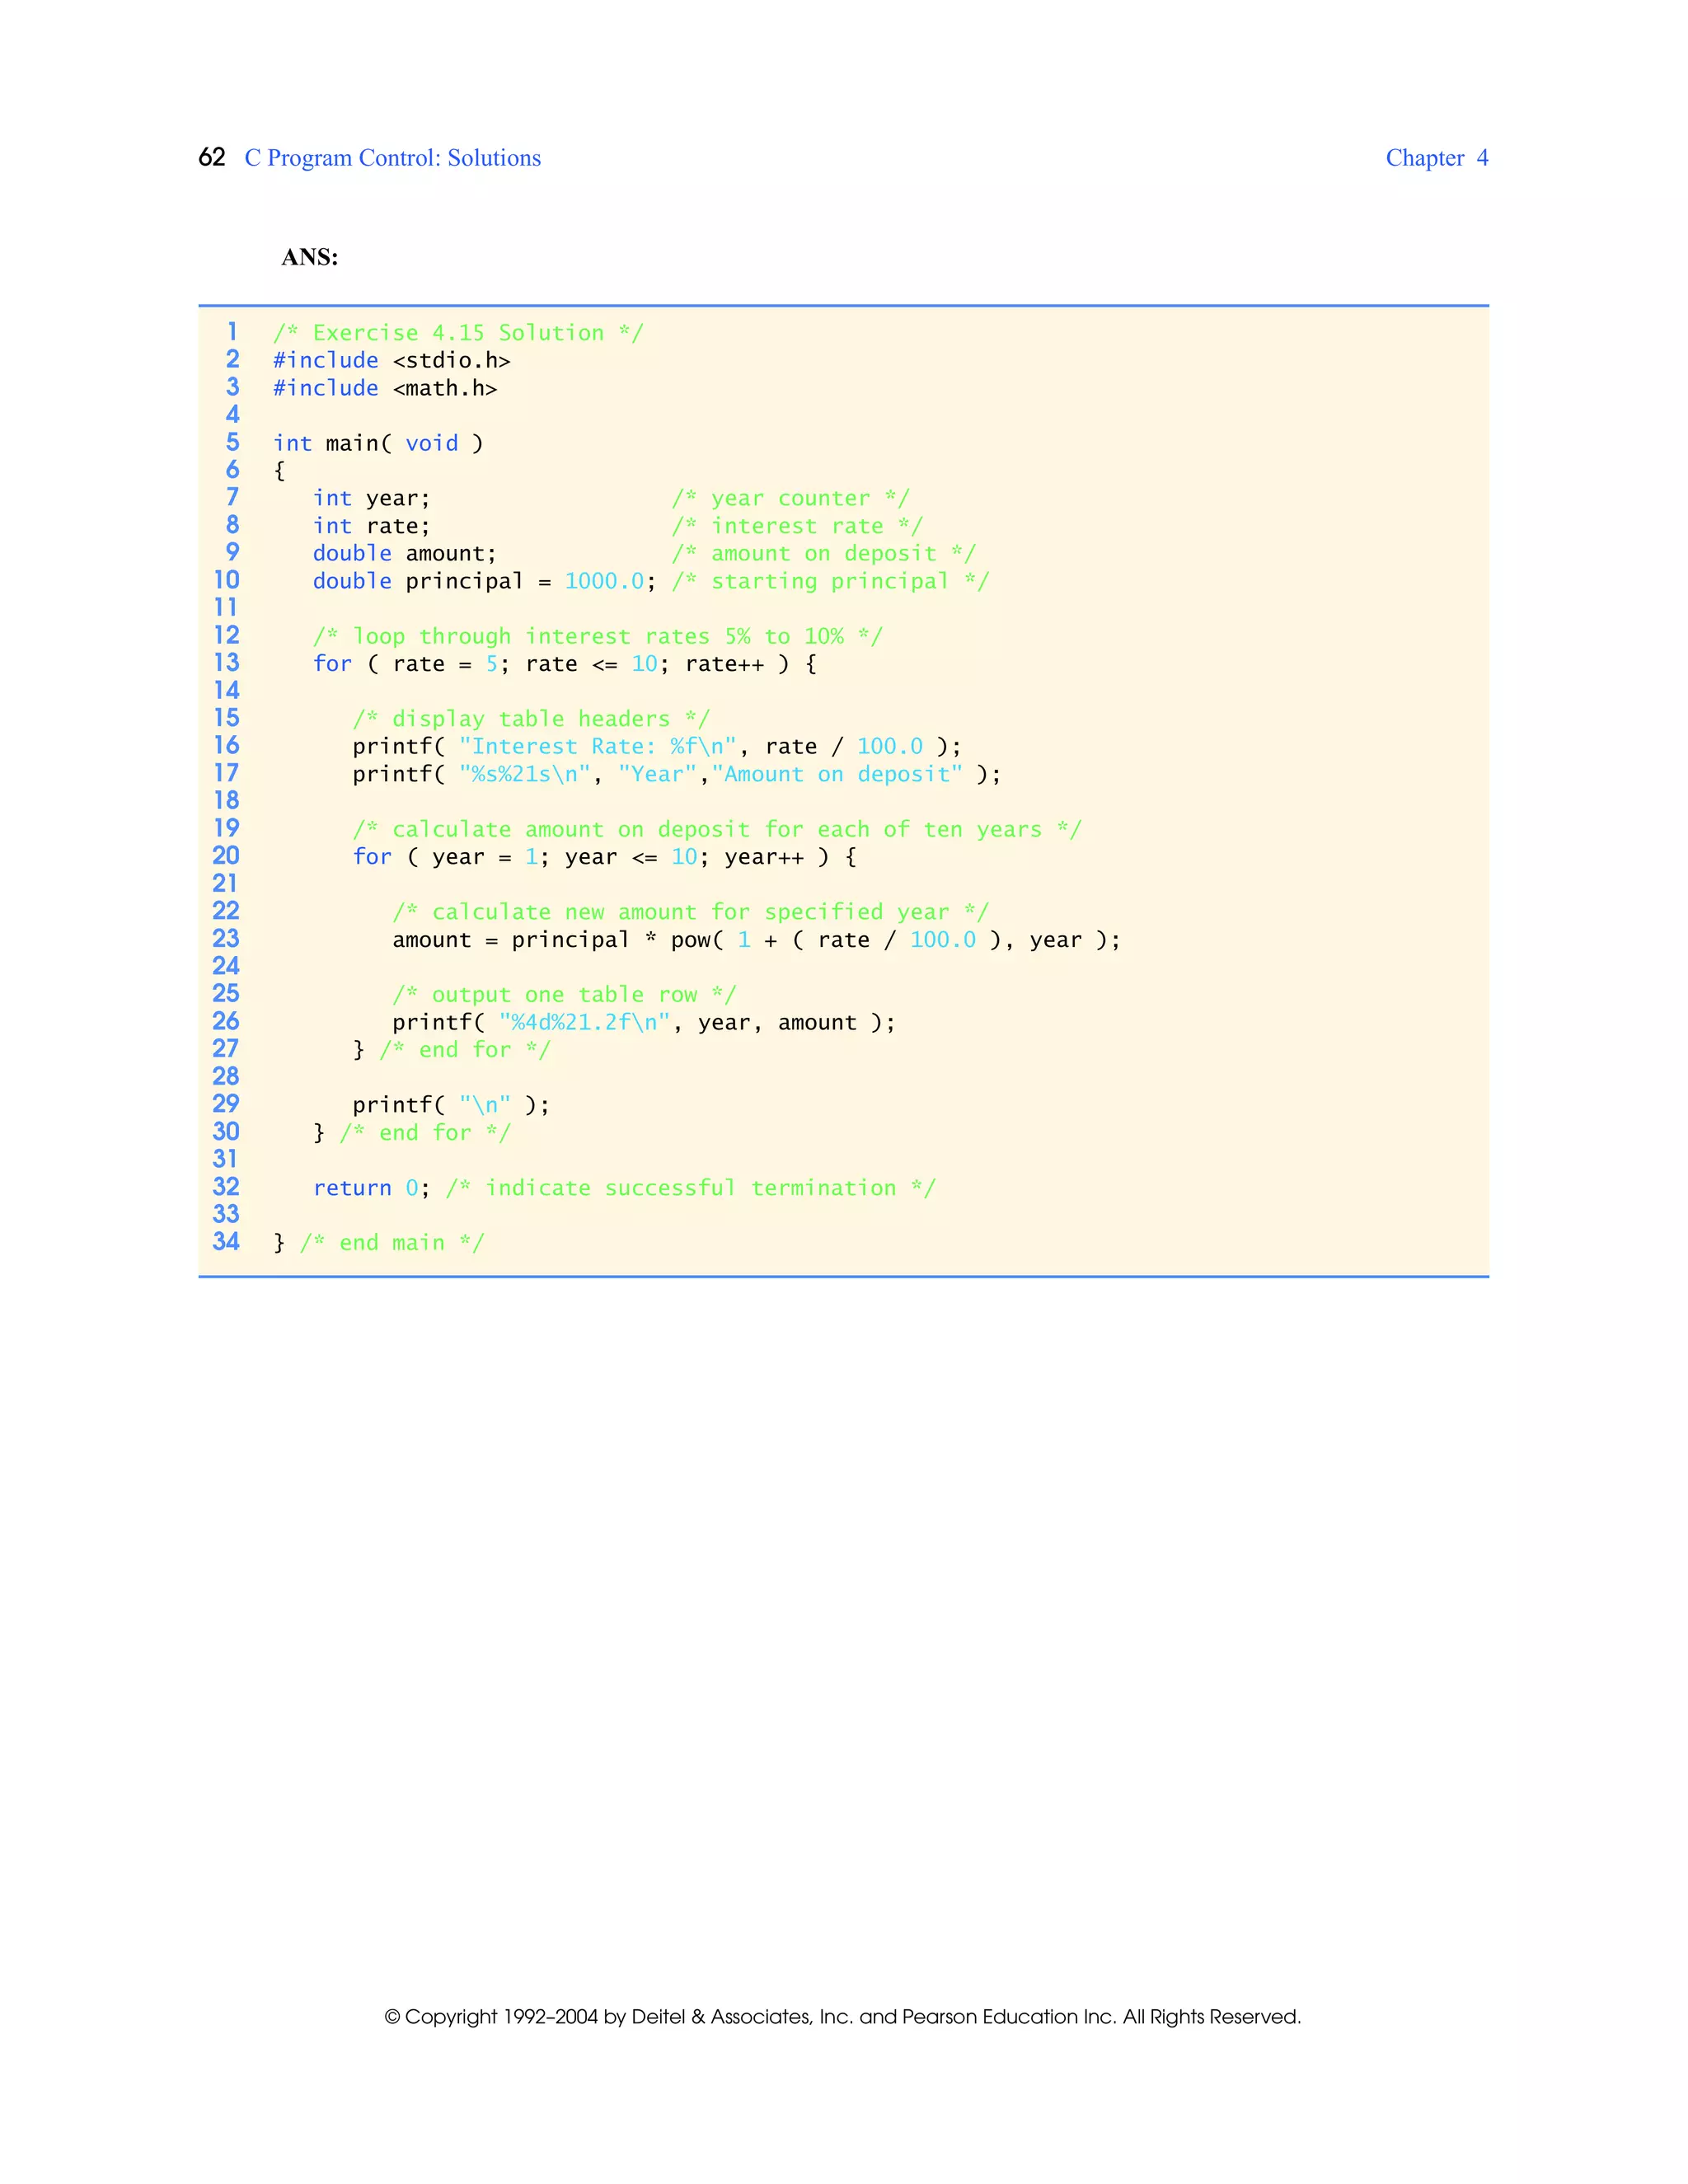Click the comment '/* amount on deposit */'
Screen dimensions: 1688x2184
(x=823, y=553)
